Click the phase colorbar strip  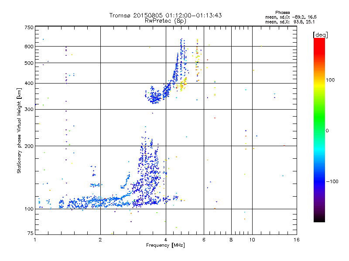point(319,130)
